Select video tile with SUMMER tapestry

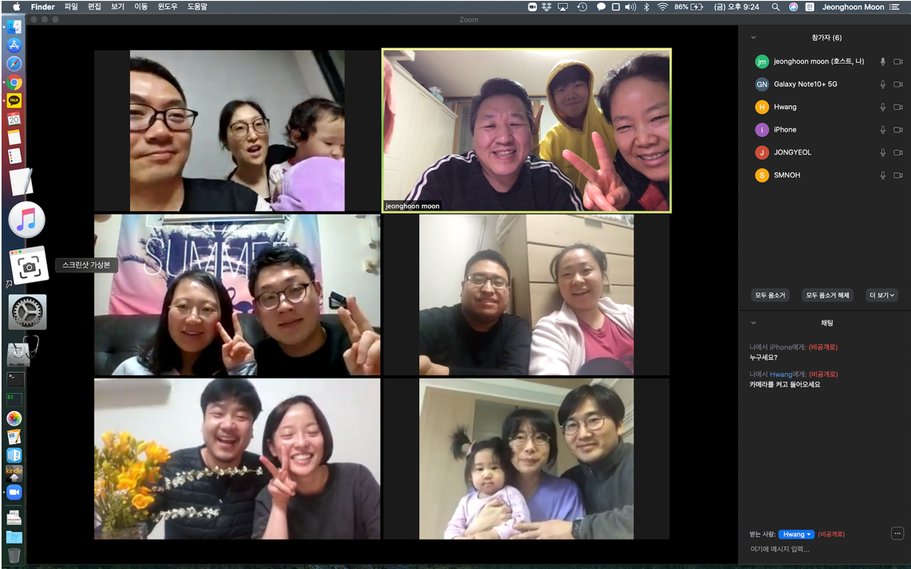click(x=237, y=295)
